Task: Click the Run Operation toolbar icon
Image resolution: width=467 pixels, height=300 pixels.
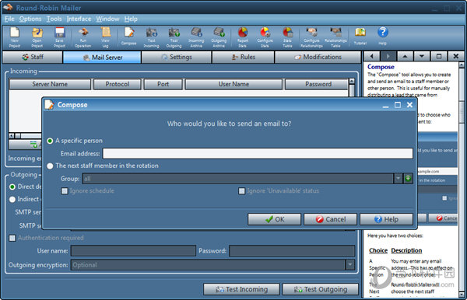Action: click(x=83, y=37)
